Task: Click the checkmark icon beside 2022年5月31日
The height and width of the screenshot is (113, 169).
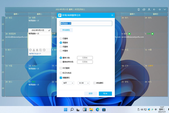Action: coord(49,30)
